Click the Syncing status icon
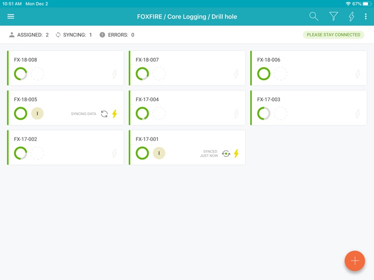 58,35
